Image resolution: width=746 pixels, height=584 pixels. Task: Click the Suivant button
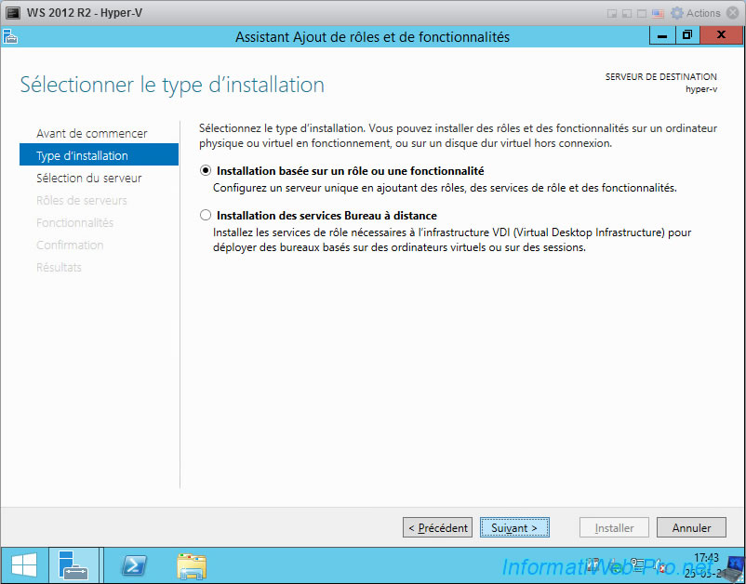[x=514, y=527]
